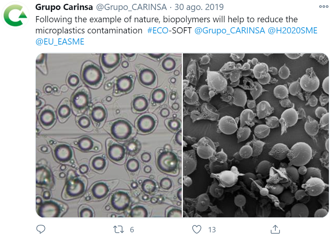Like the tweet with the heart icon
The image size is (335, 240).
click(197, 229)
